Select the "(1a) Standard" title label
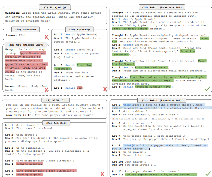This screenshot has width=212, height=177. (x=26, y=29)
